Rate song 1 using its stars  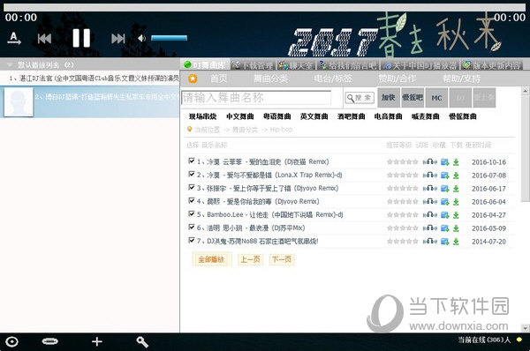403,162
